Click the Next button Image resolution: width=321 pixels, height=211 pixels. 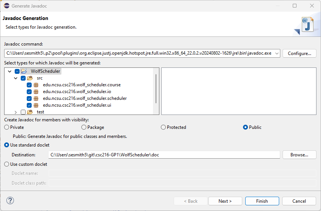tap(225, 201)
